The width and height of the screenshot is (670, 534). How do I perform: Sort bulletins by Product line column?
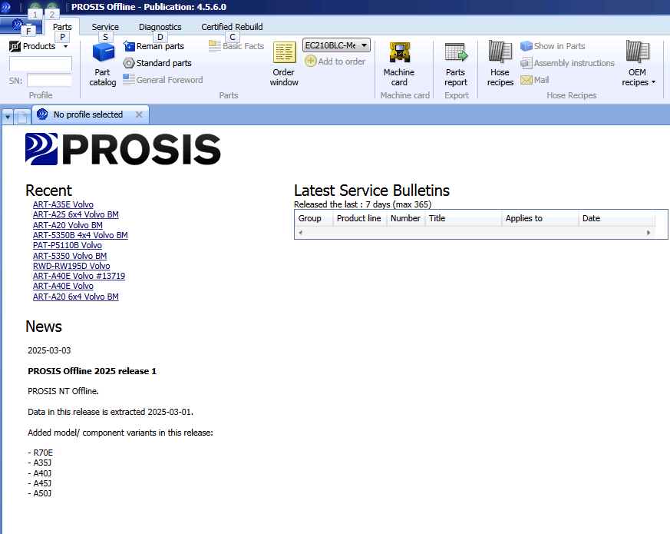click(360, 218)
